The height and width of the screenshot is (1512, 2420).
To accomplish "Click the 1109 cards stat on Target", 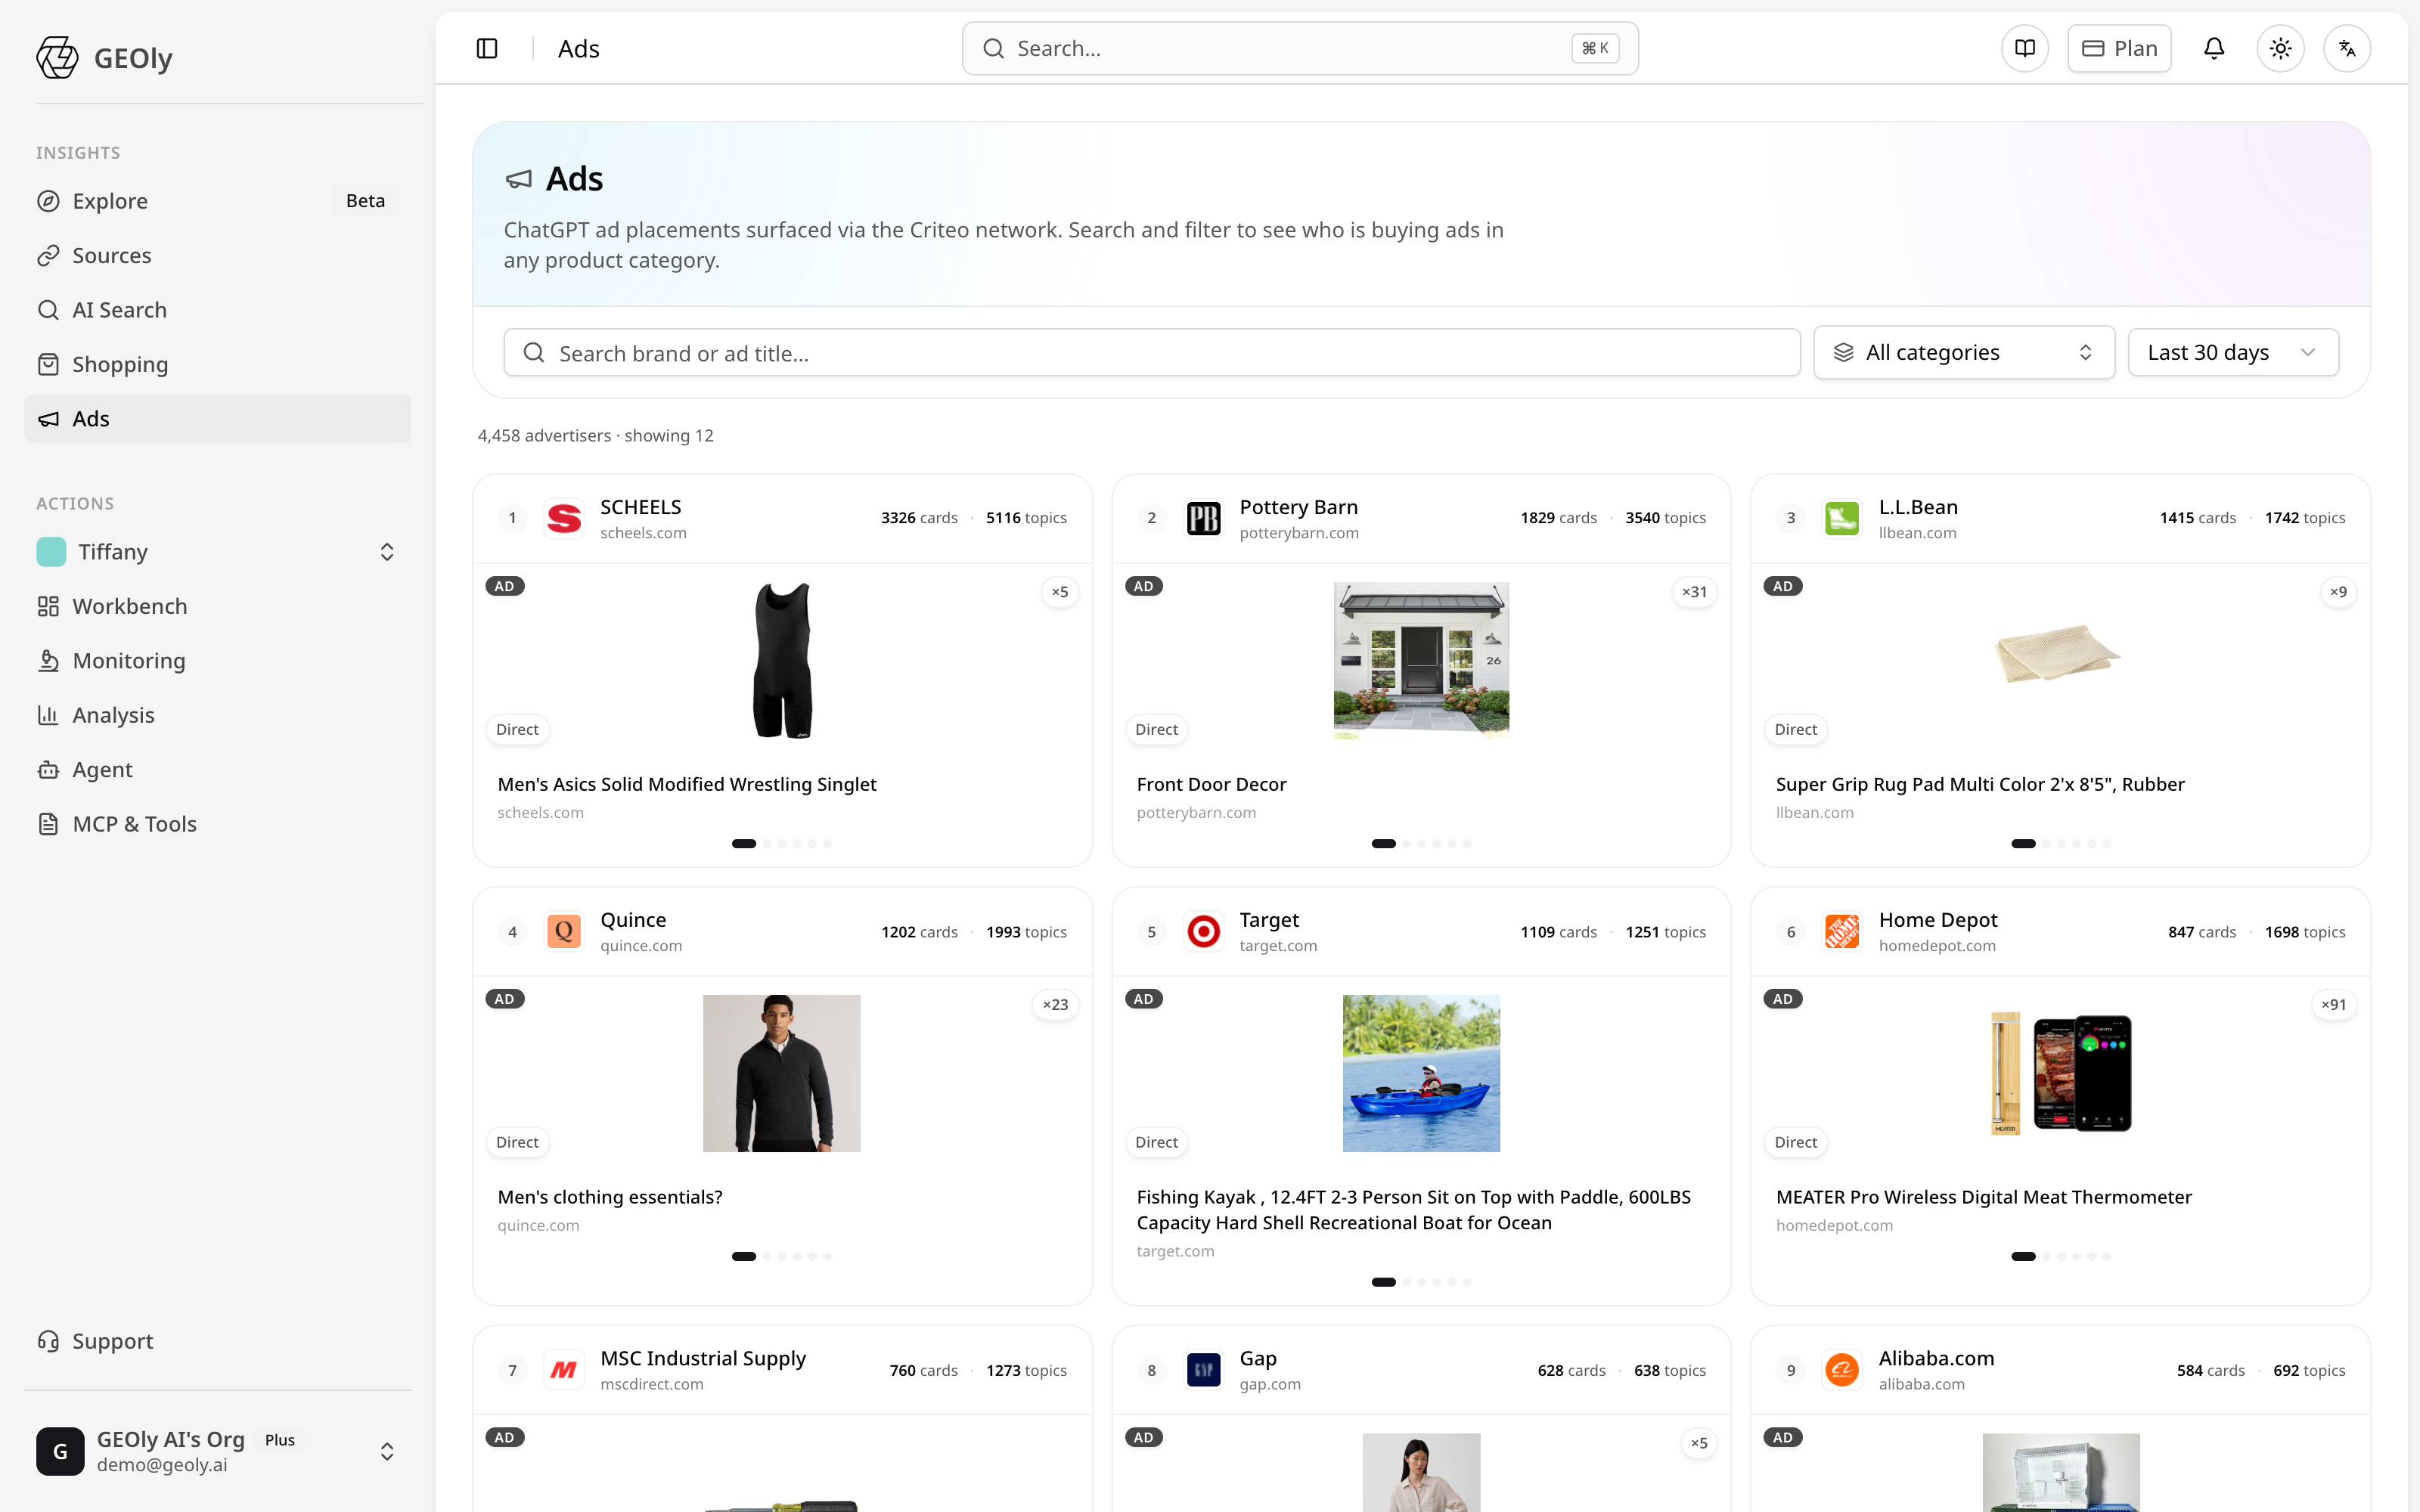I will 1558,932.
